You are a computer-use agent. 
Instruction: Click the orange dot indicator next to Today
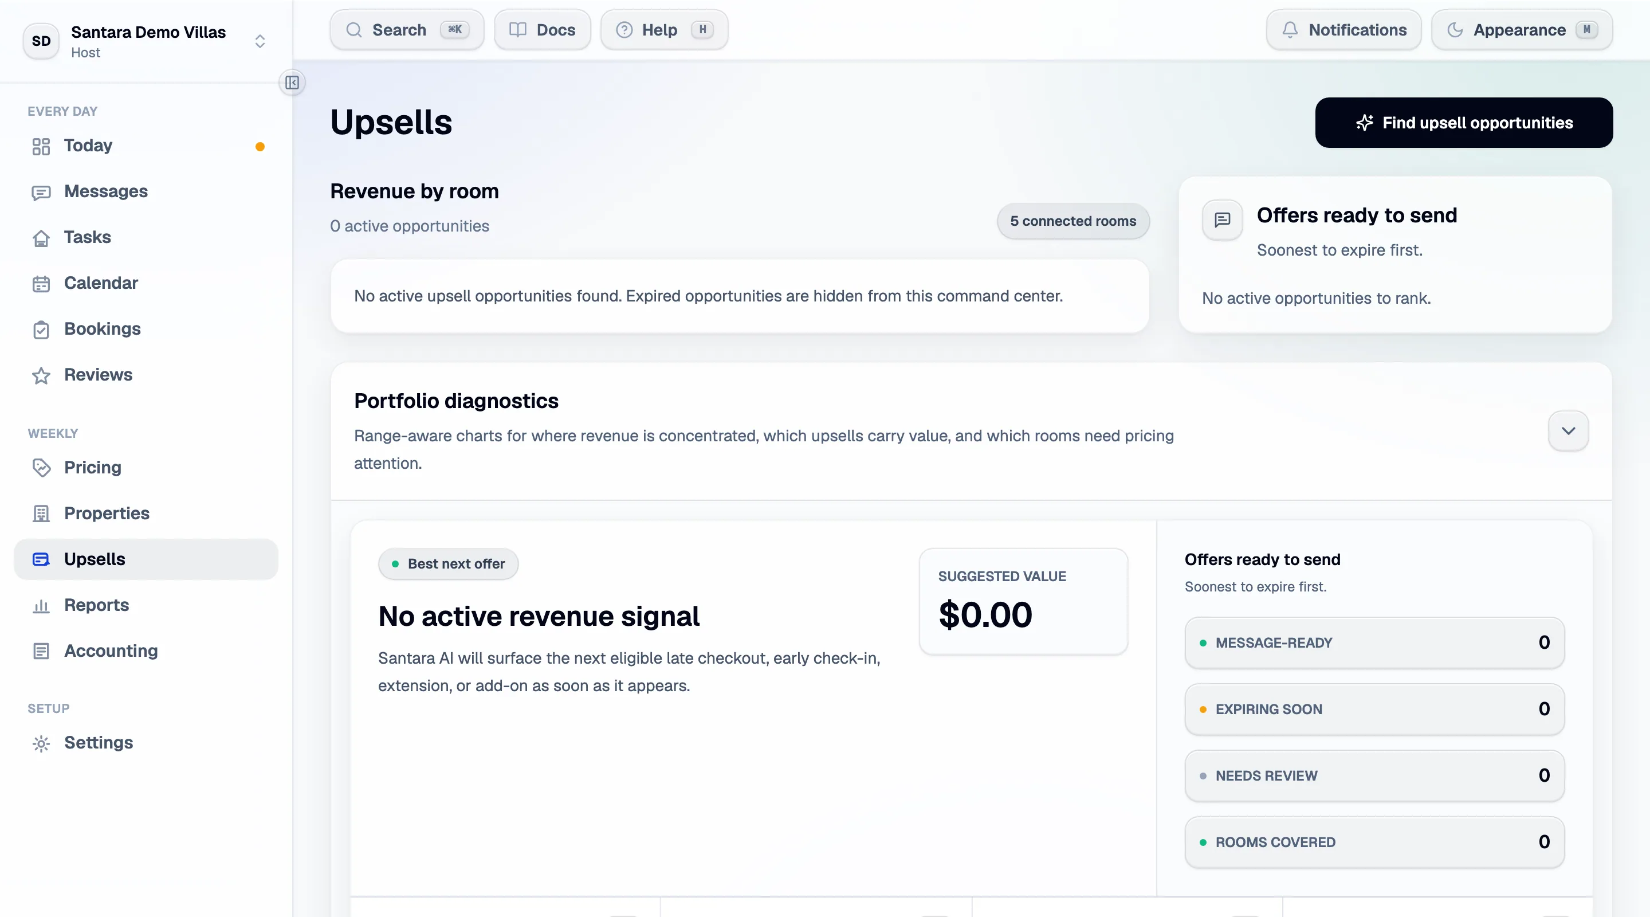click(x=260, y=147)
